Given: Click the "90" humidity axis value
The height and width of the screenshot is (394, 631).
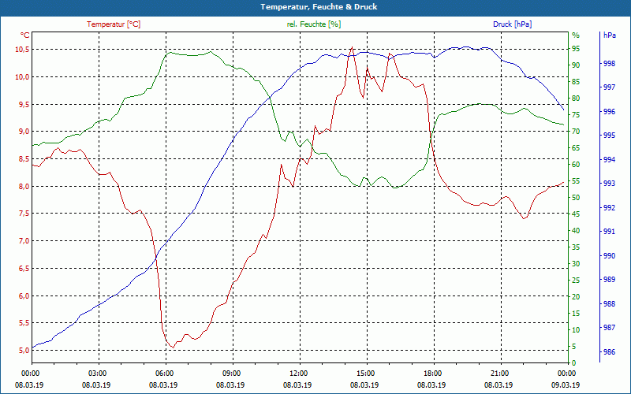Looking at the screenshot, I should [576, 65].
